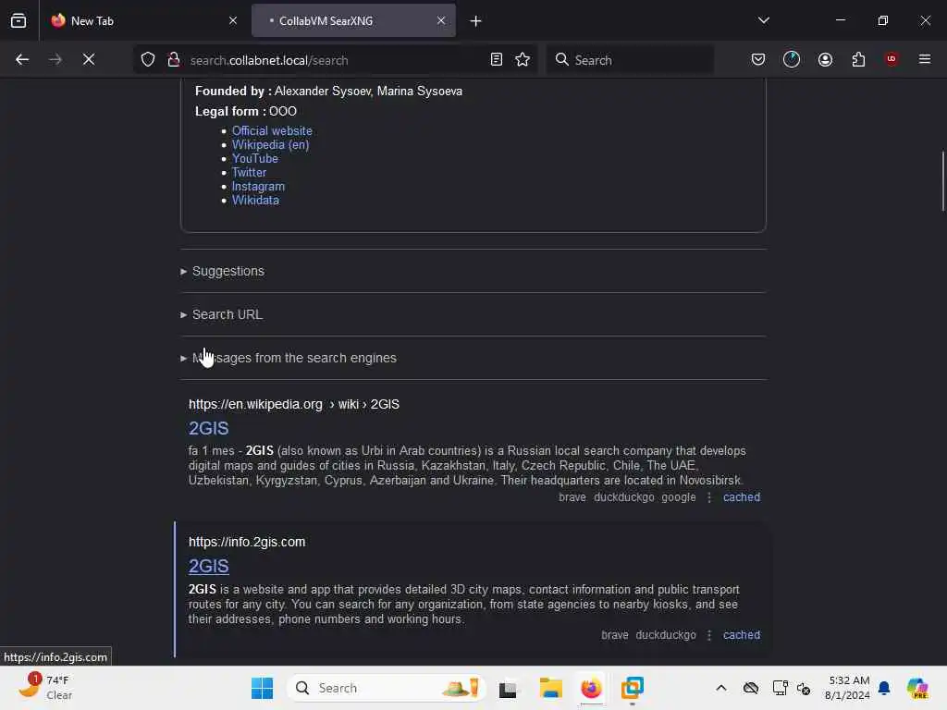Open the list all tabs chevron
This screenshot has height=710, width=947.
point(763,20)
